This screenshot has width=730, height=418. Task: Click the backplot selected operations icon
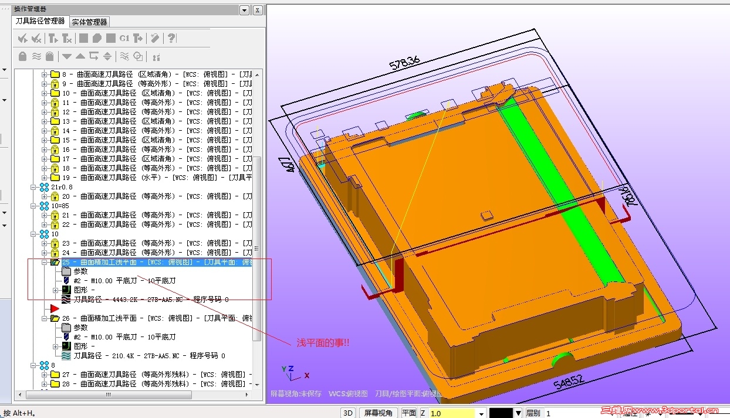pyautogui.click(x=83, y=39)
